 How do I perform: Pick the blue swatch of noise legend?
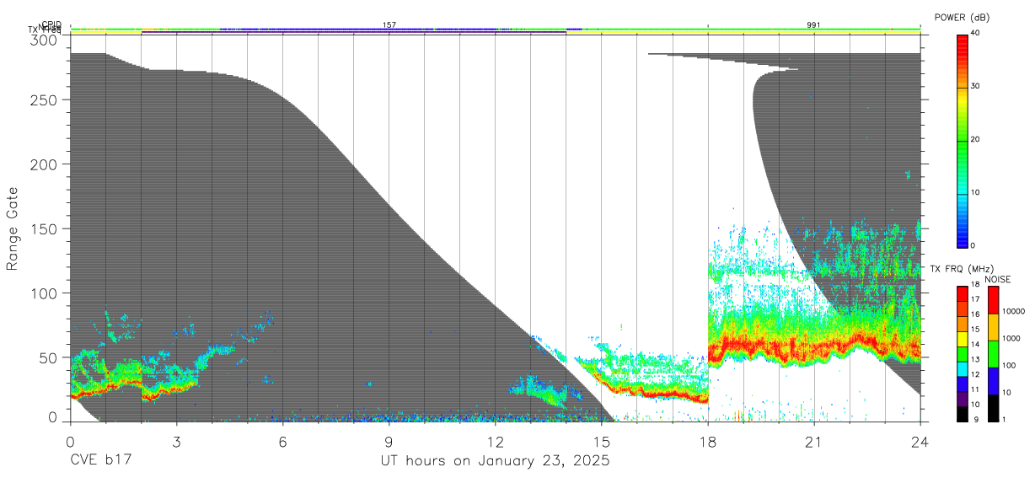coord(993,381)
